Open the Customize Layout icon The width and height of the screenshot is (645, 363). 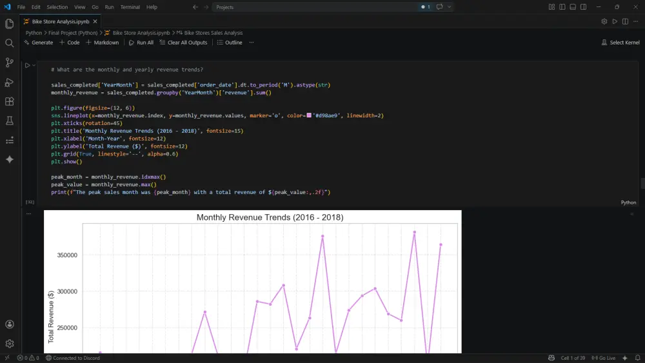551,7
